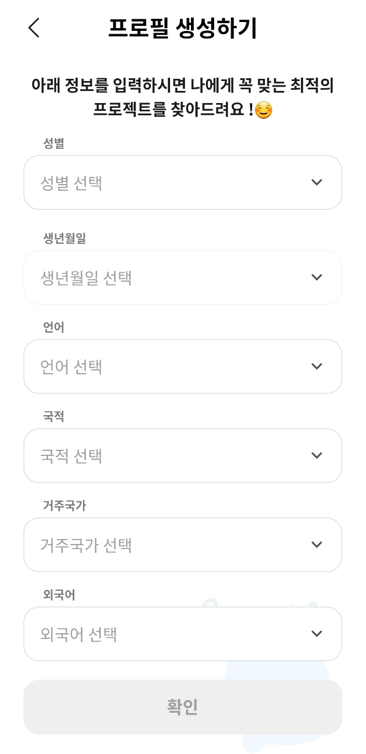
Task: Tap the chevron icon in 성별 선택 field
Action: (316, 182)
